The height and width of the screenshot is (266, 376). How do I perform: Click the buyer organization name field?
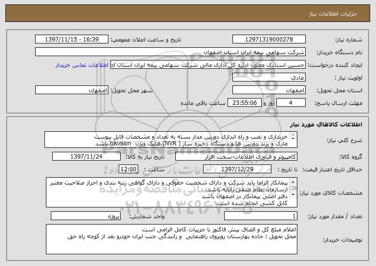170,52
